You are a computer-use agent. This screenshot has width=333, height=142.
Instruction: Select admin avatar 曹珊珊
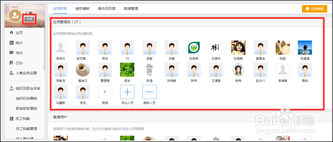105,70
